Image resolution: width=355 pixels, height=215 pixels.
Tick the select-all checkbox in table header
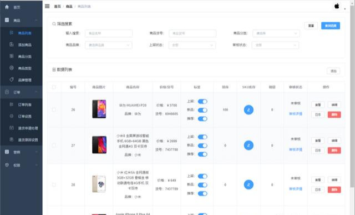coord(54,87)
